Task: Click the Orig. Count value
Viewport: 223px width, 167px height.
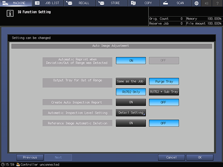Action: pos(182,19)
